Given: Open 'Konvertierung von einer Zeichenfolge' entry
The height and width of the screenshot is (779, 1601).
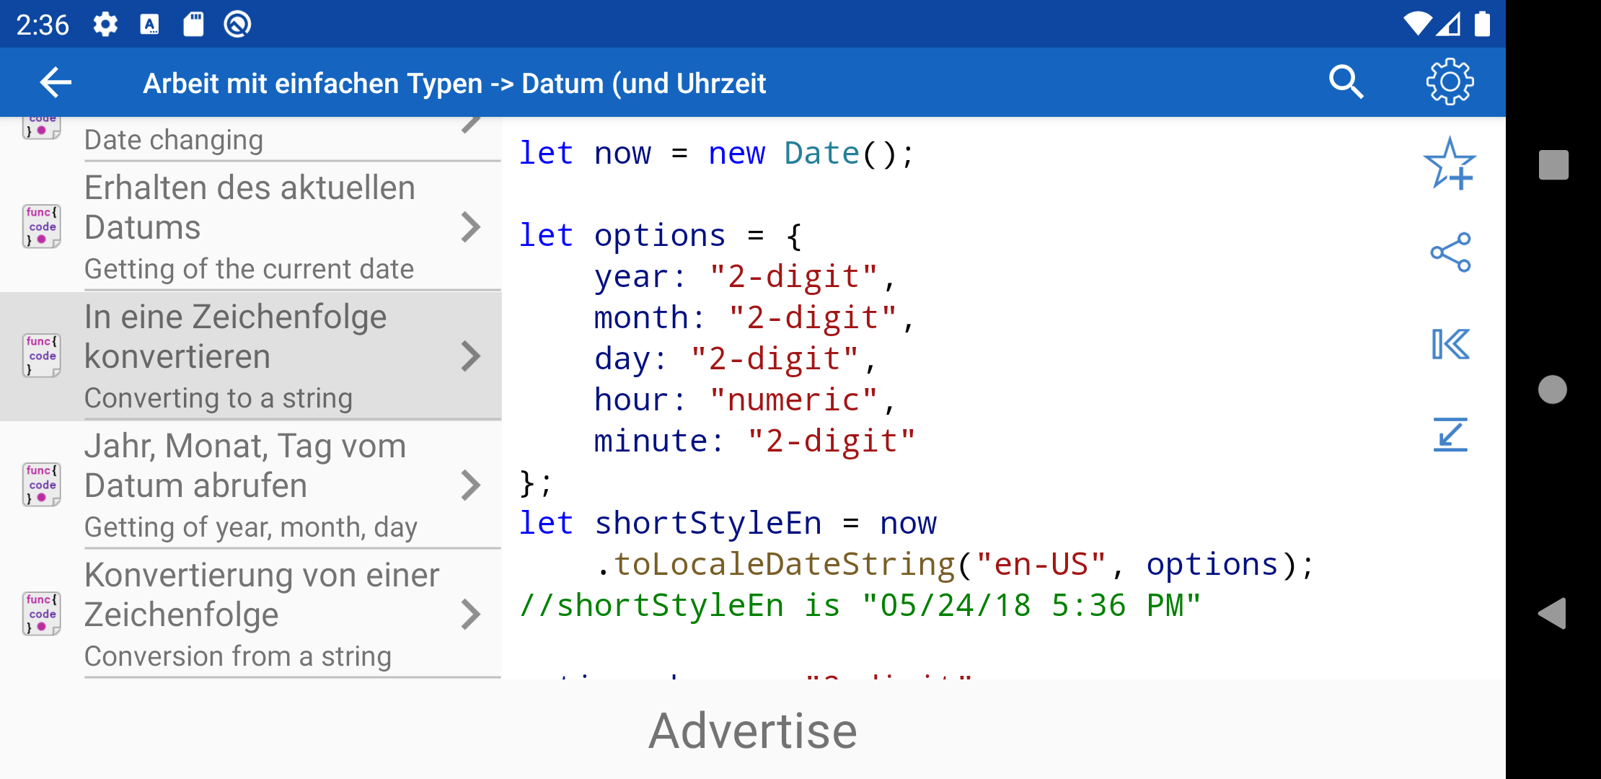Looking at the screenshot, I should [x=250, y=615].
